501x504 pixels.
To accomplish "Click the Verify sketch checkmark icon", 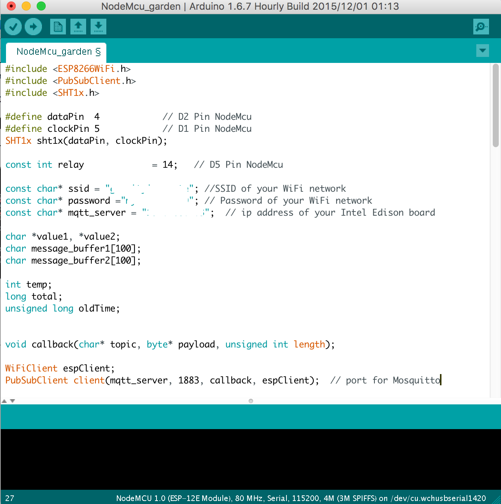I will pos(13,27).
